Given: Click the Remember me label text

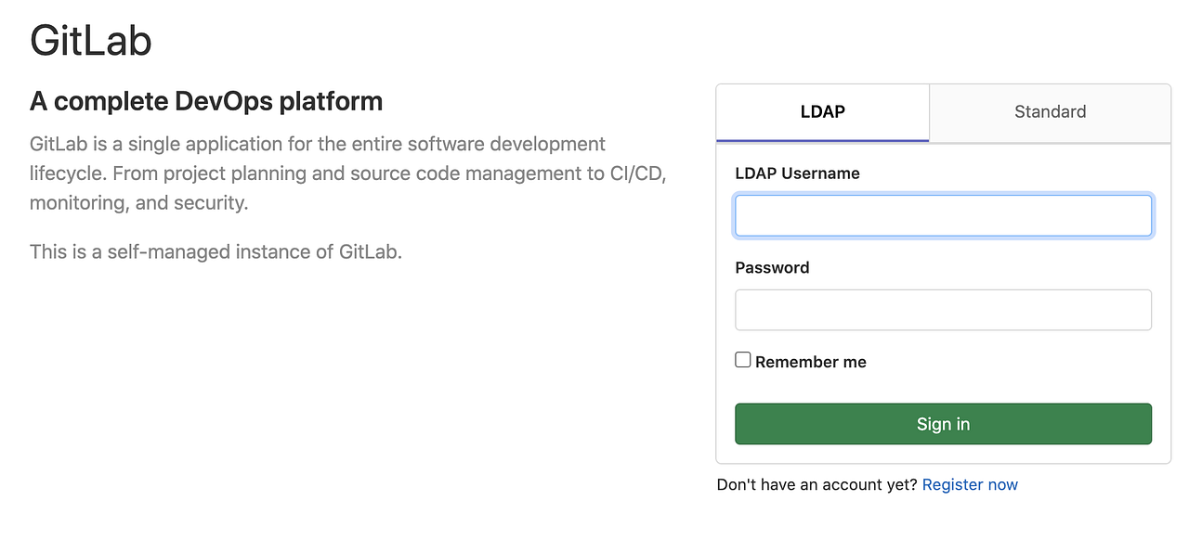Looking at the screenshot, I should point(810,362).
